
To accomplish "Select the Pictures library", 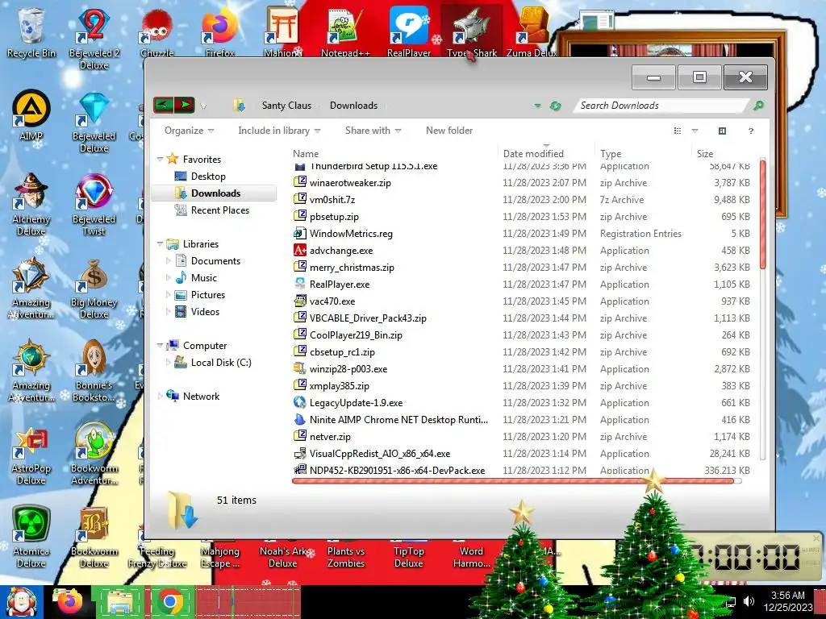I will (x=207, y=295).
